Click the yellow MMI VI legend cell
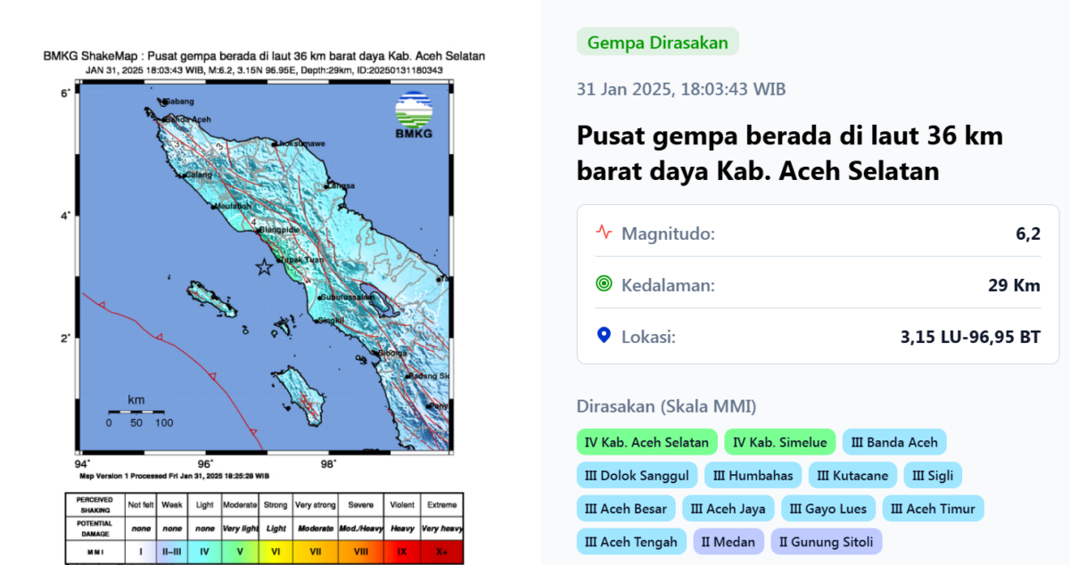 pyautogui.click(x=275, y=552)
